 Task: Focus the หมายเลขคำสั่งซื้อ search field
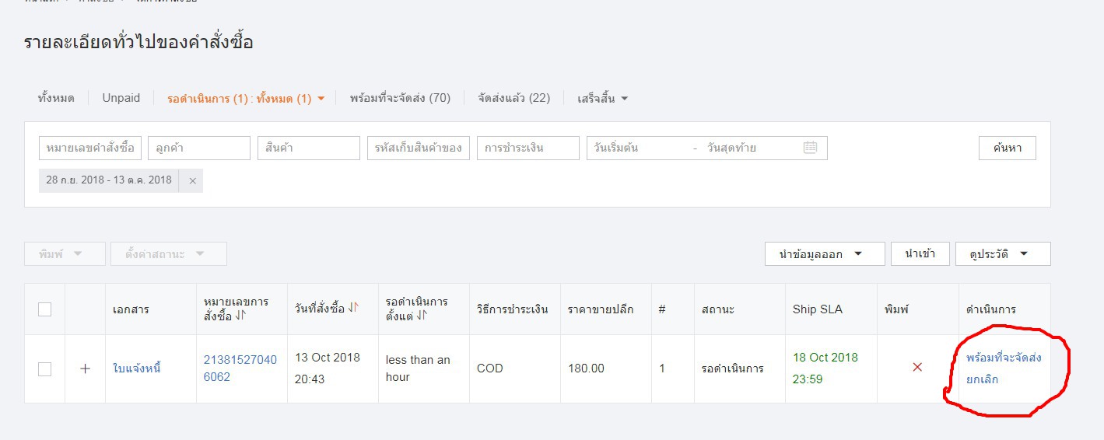tap(90, 148)
